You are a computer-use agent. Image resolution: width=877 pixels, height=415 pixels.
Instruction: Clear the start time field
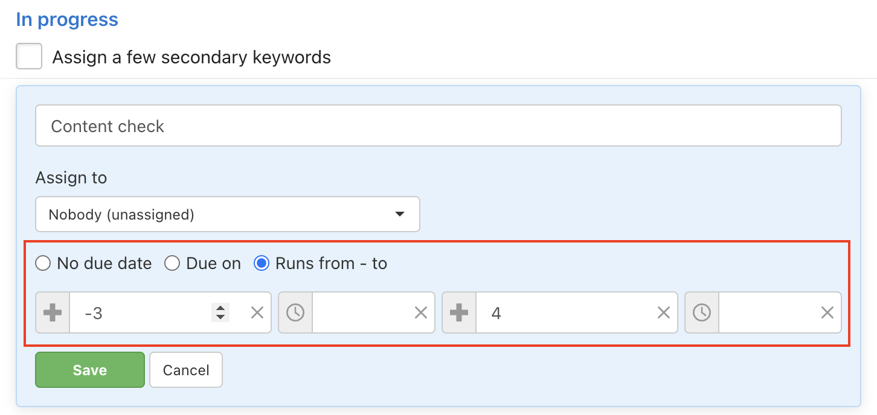tap(421, 312)
